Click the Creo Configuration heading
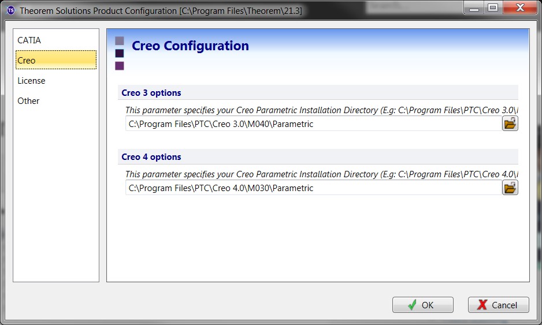This screenshot has height=325, width=542. point(190,46)
